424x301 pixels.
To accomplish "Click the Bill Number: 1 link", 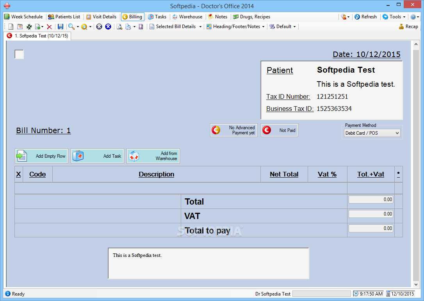I will pyautogui.click(x=43, y=131).
